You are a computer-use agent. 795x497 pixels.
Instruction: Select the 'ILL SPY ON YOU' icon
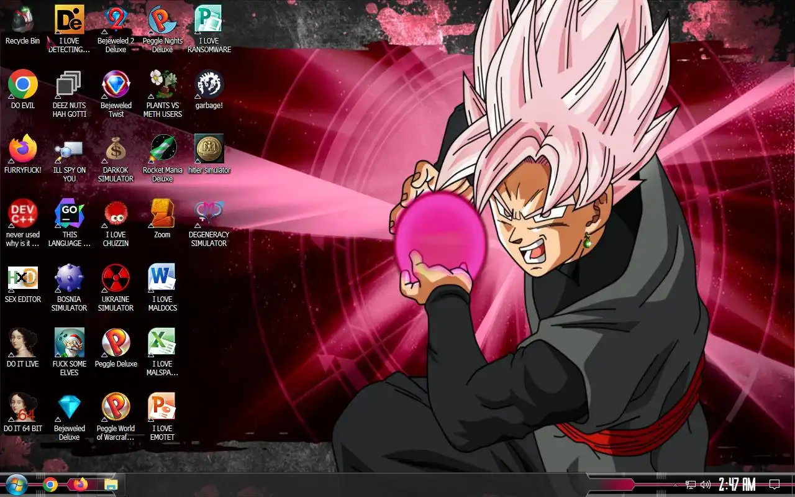(x=69, y=158)
